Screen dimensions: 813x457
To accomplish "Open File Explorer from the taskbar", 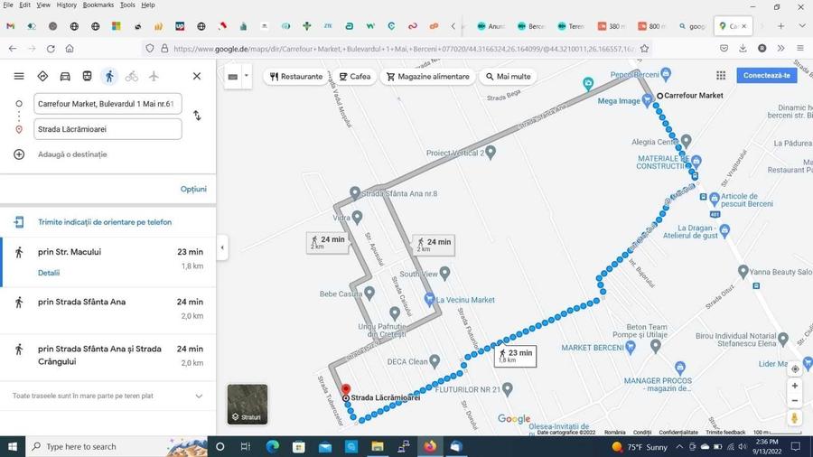I will (378, 446).
